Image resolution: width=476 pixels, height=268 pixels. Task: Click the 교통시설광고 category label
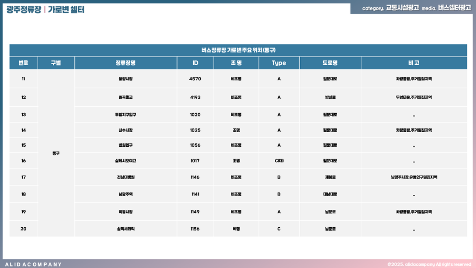pos(402,8)
